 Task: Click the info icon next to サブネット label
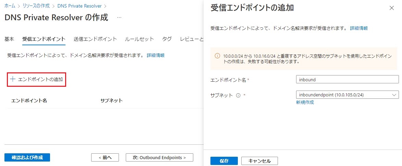point(238,95)
